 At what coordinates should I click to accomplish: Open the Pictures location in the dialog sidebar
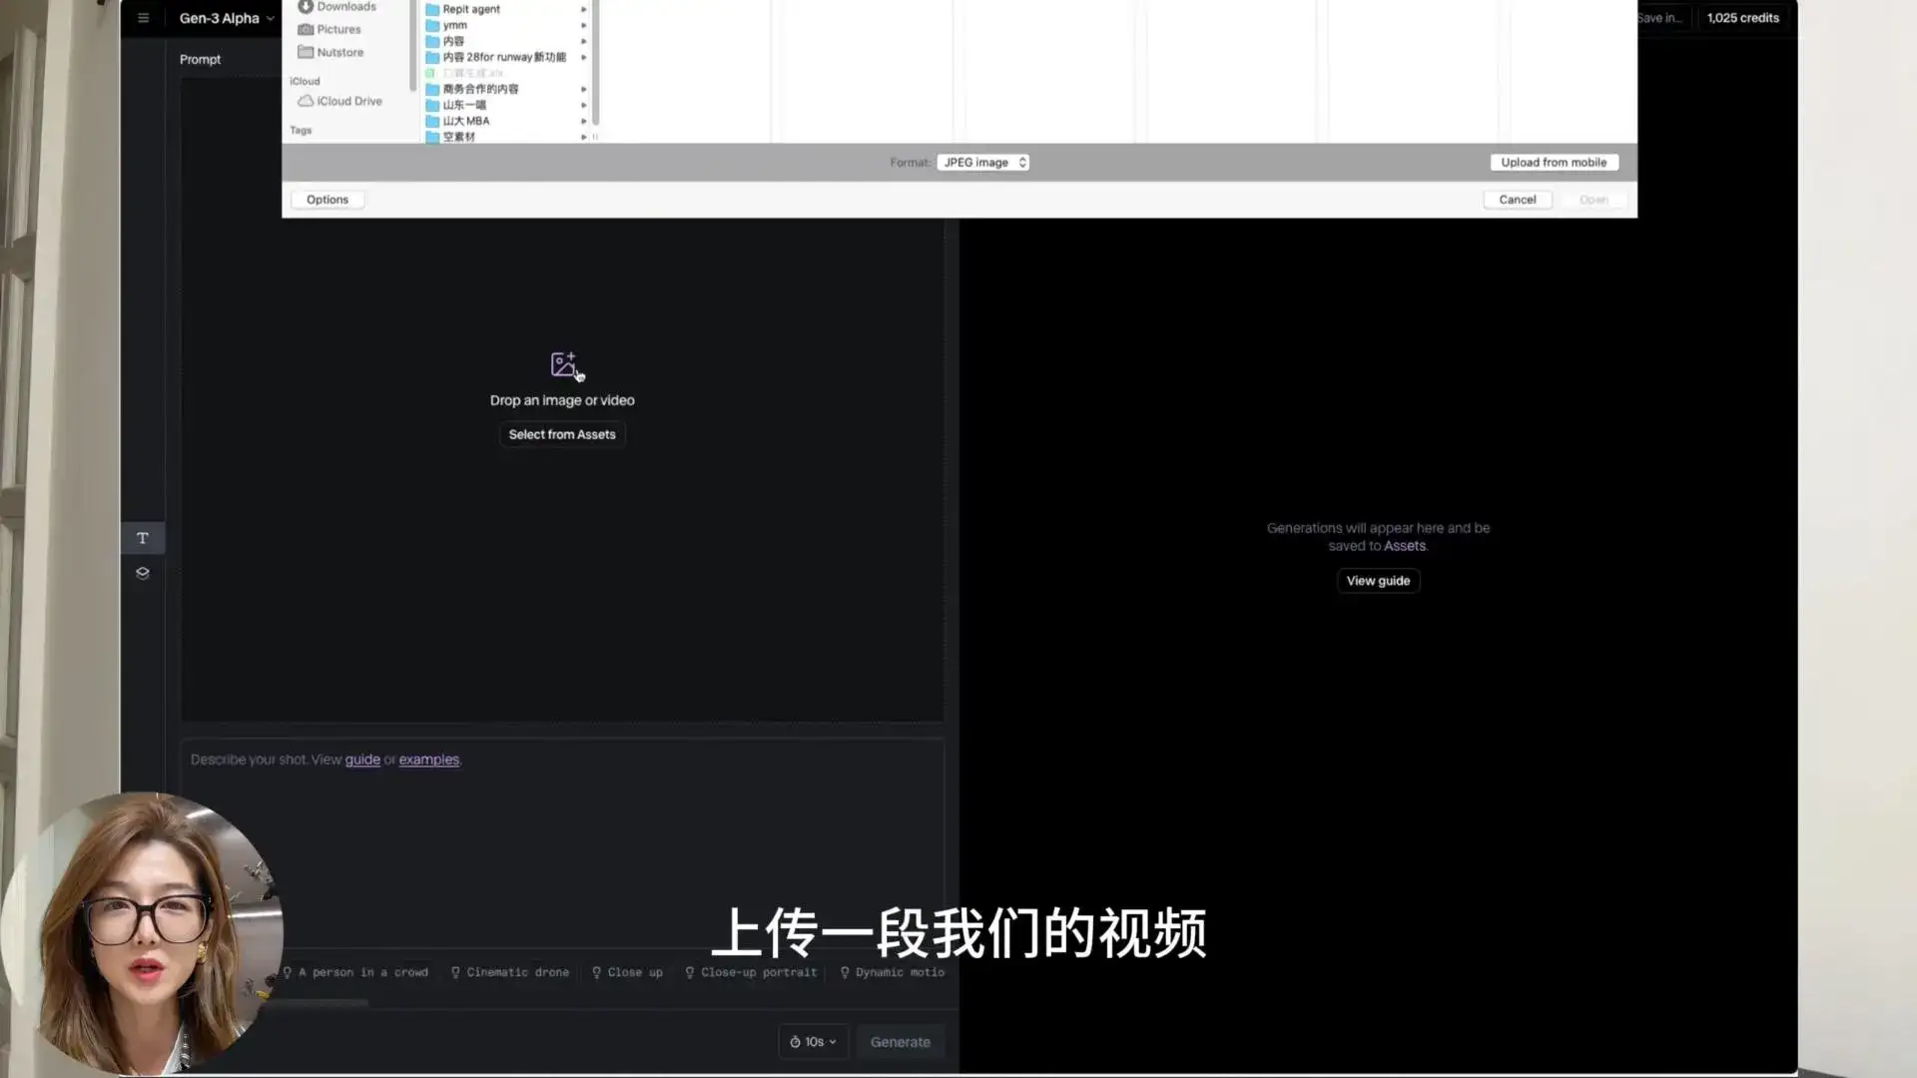(336, 29)
